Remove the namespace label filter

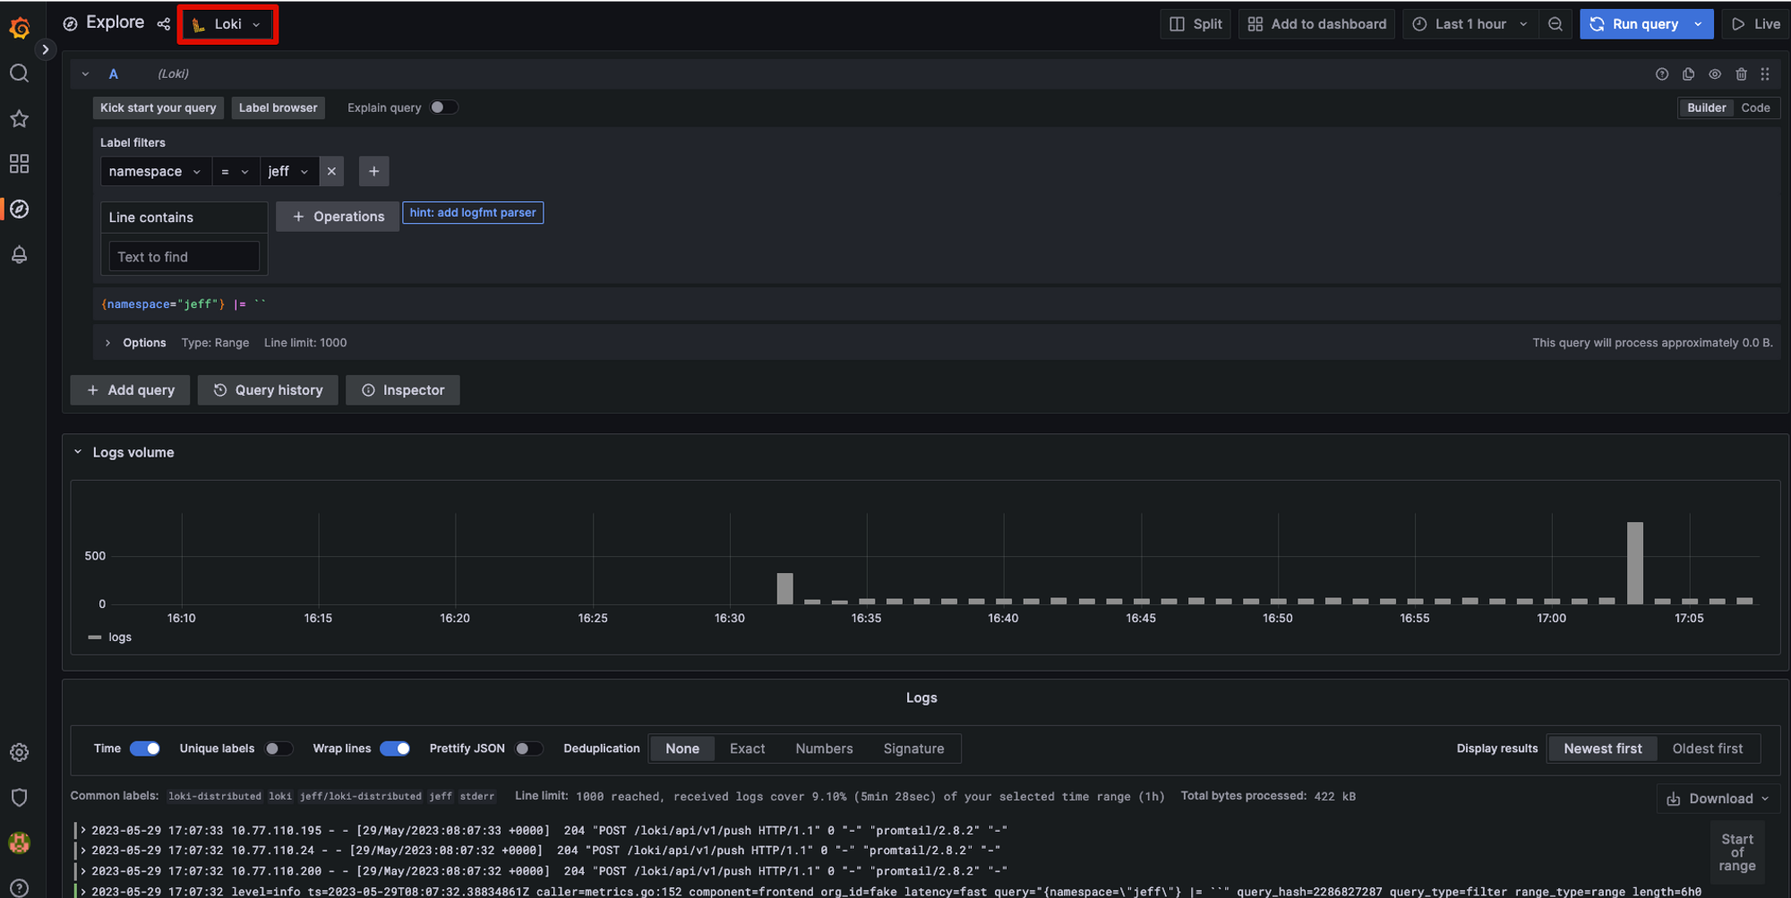tap(331, 171)
